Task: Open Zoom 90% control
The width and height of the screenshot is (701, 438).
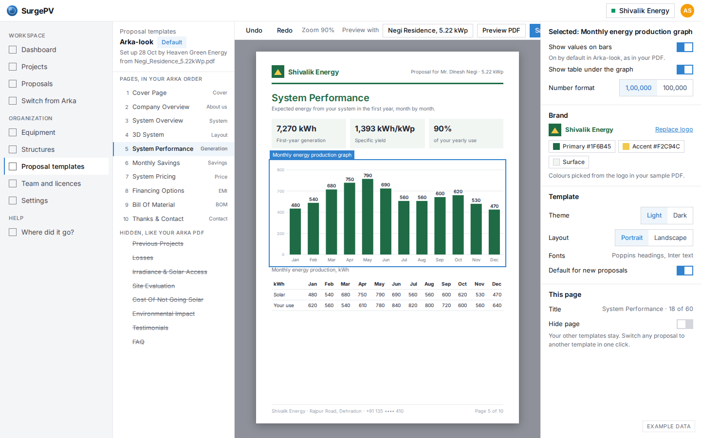Action: click(x=318, y=30)
